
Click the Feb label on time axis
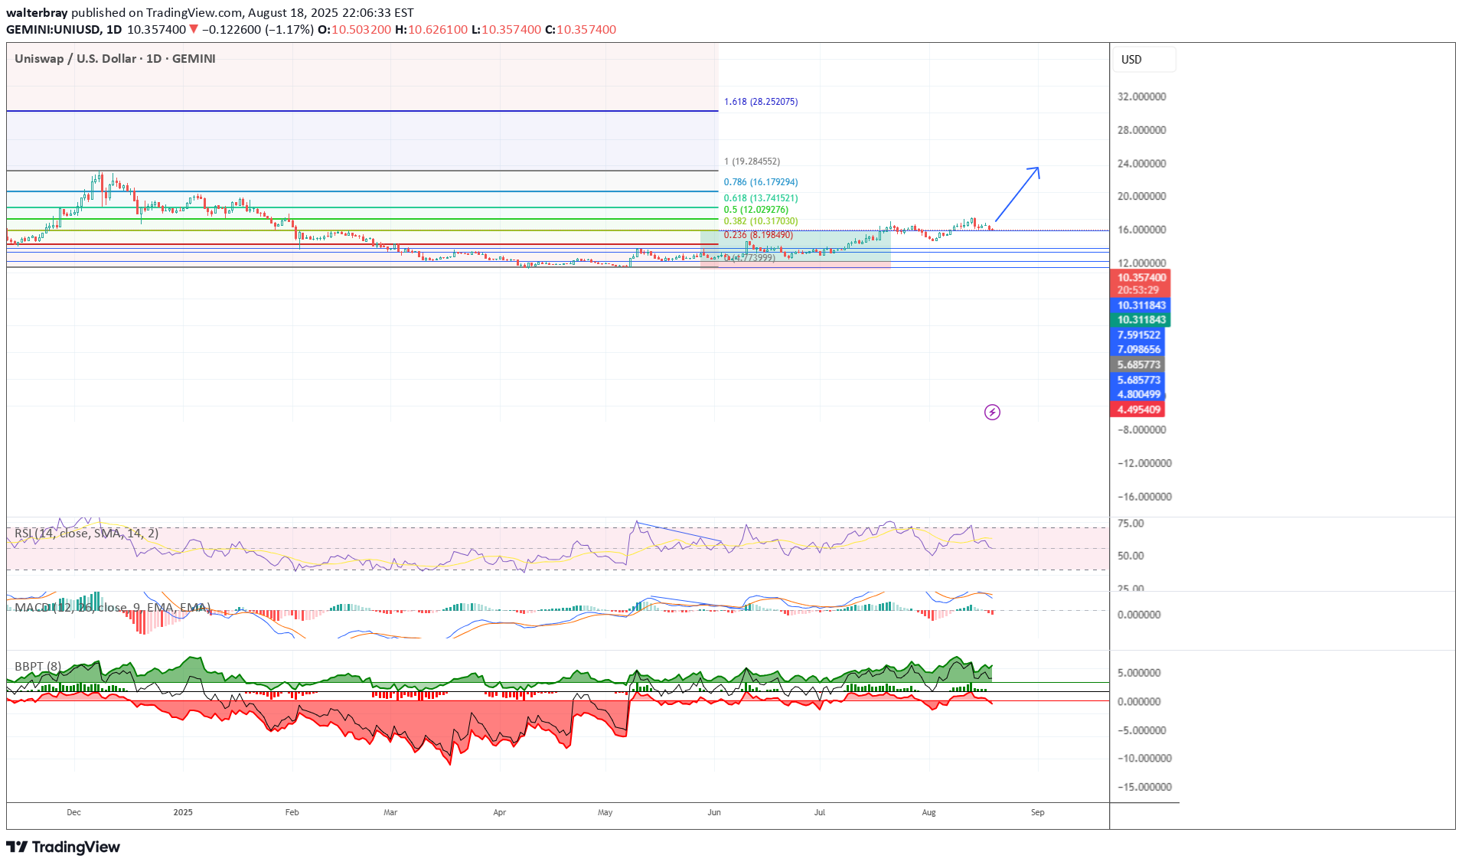tap(292, 812)
